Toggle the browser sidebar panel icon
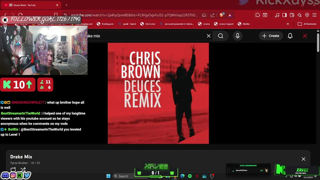This screenshot has height=180, width=320. point(284,15)
